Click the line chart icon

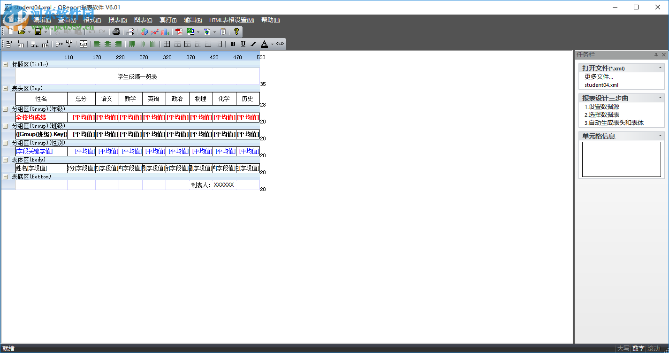[154, 31]
